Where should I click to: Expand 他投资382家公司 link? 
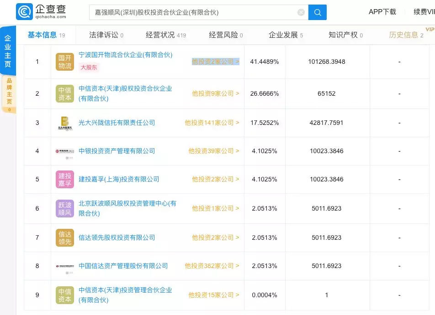click(212, 266)
